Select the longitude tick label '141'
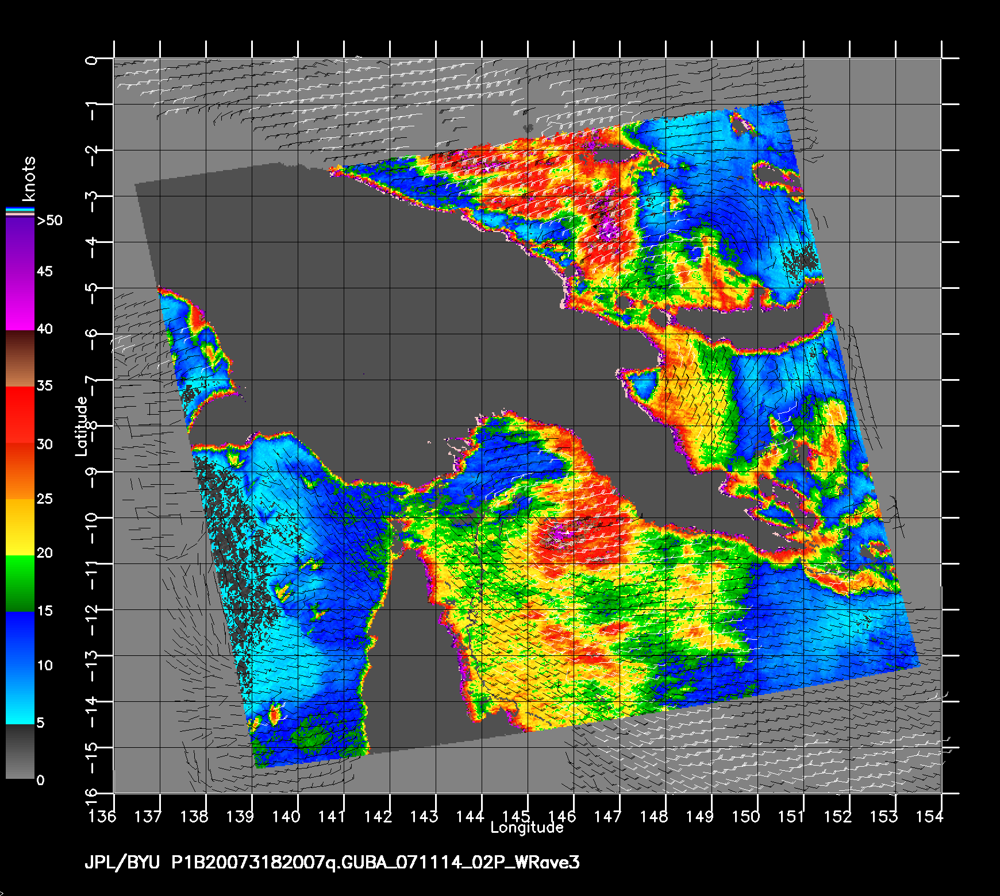The image size is (1000, 896). tap(332, 816)
